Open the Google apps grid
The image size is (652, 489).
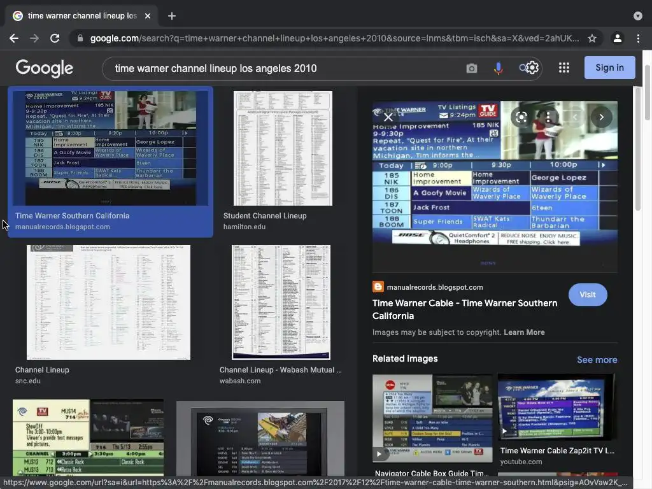[564, 67]
